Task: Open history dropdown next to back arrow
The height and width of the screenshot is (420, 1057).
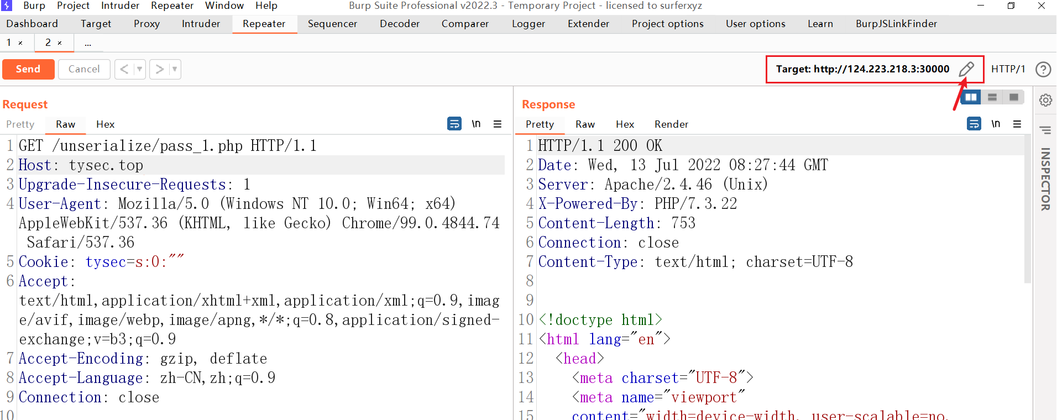Action: tap(140, 69)
